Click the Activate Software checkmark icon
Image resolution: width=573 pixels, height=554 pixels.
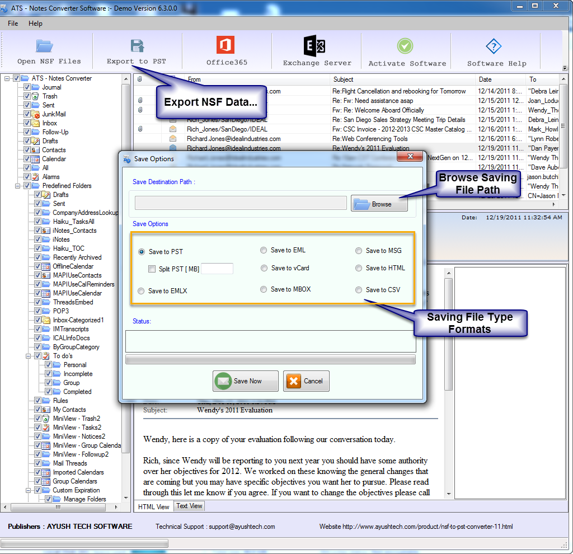tap(405, 46)
